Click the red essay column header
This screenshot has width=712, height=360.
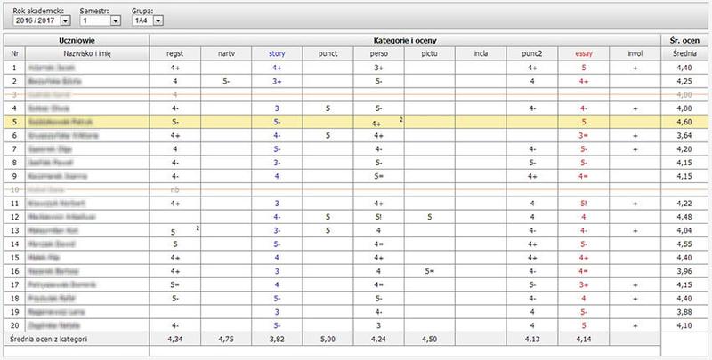coord(583,54)
